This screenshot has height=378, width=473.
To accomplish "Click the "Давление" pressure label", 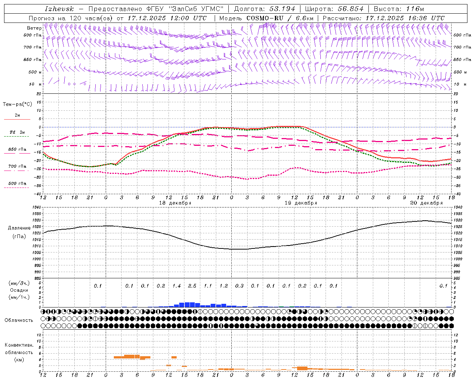I will point(19,228).
